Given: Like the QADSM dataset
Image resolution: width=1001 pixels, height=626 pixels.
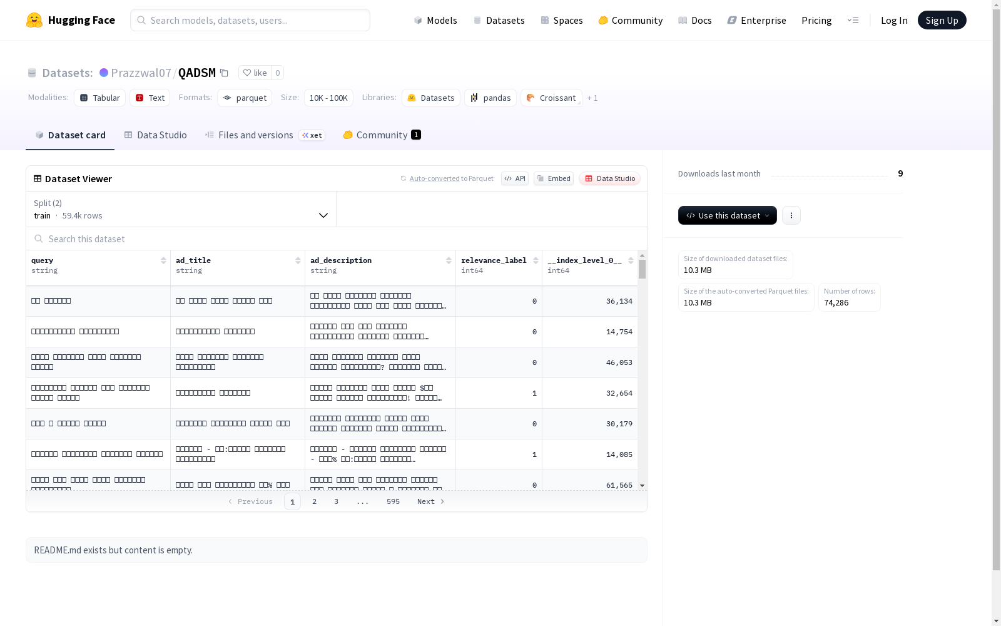Looking at the screenshot, I should 255,73.
